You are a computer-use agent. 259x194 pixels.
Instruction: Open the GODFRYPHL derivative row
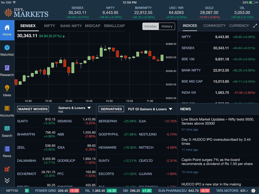pyautogui.click(x=118, y=135)
